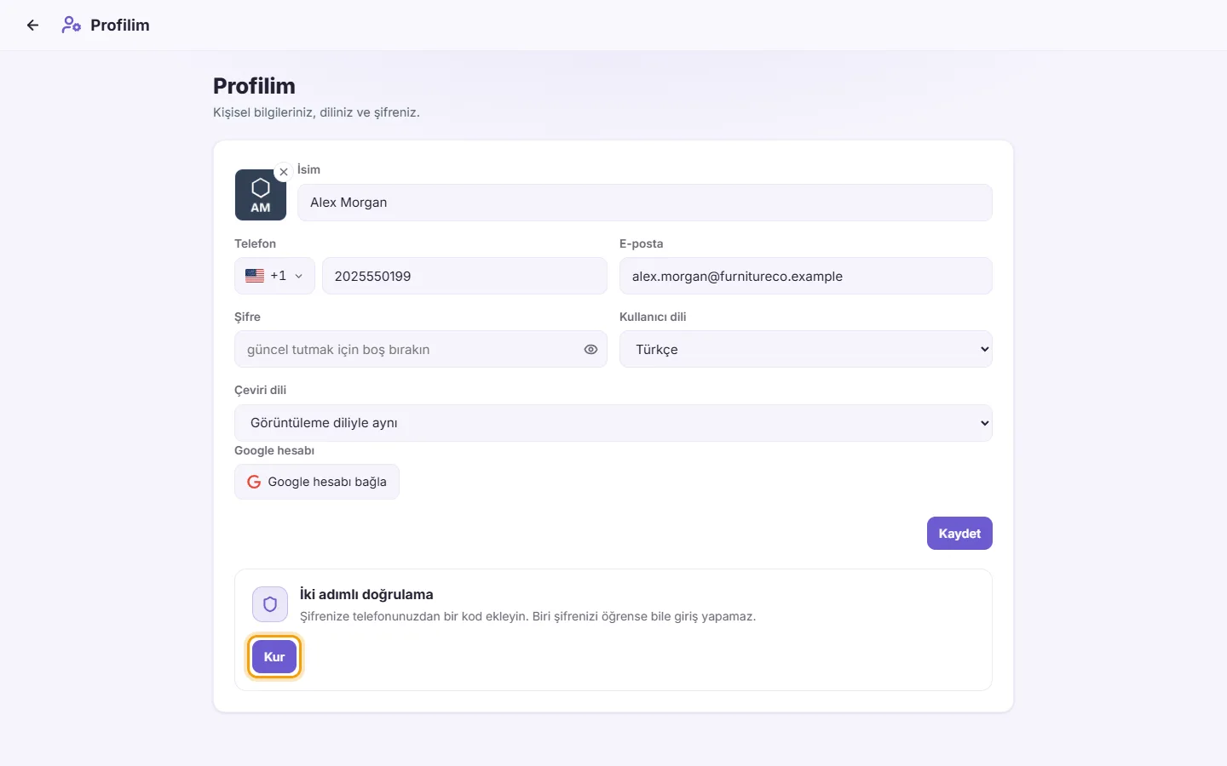Screen dimensions: 1227x766
Task: Remove avatar using the small X icon
Action: click(x=284, y=172)
